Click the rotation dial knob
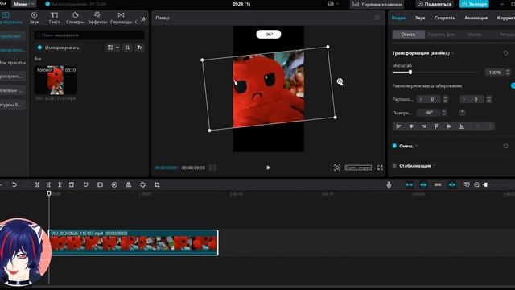 [462, 113]
